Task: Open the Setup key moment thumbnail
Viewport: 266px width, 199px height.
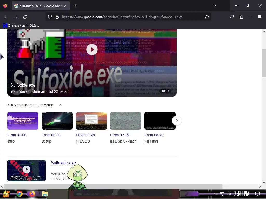Action: click(57, 121)
